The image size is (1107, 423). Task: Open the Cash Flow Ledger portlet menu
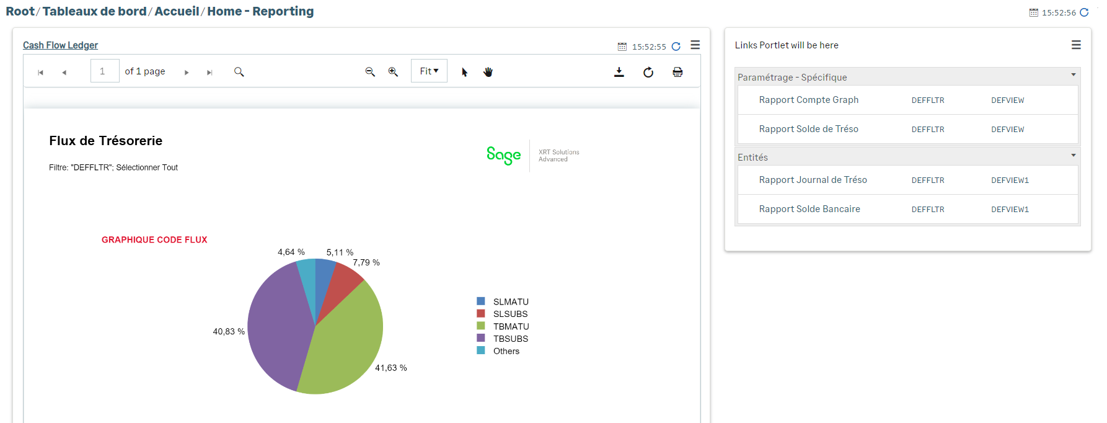695,45
